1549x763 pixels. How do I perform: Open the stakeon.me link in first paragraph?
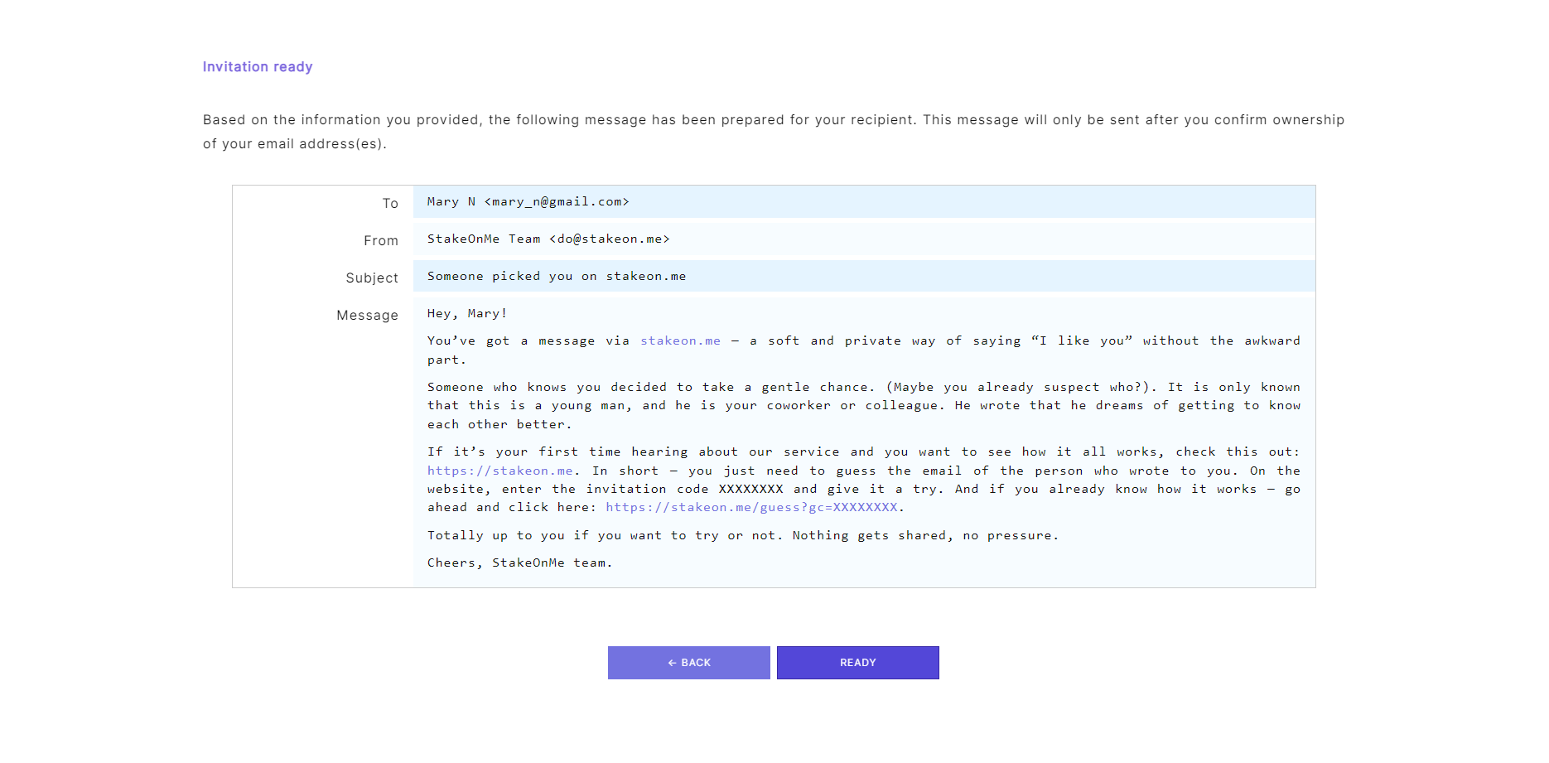click(680, 340)
